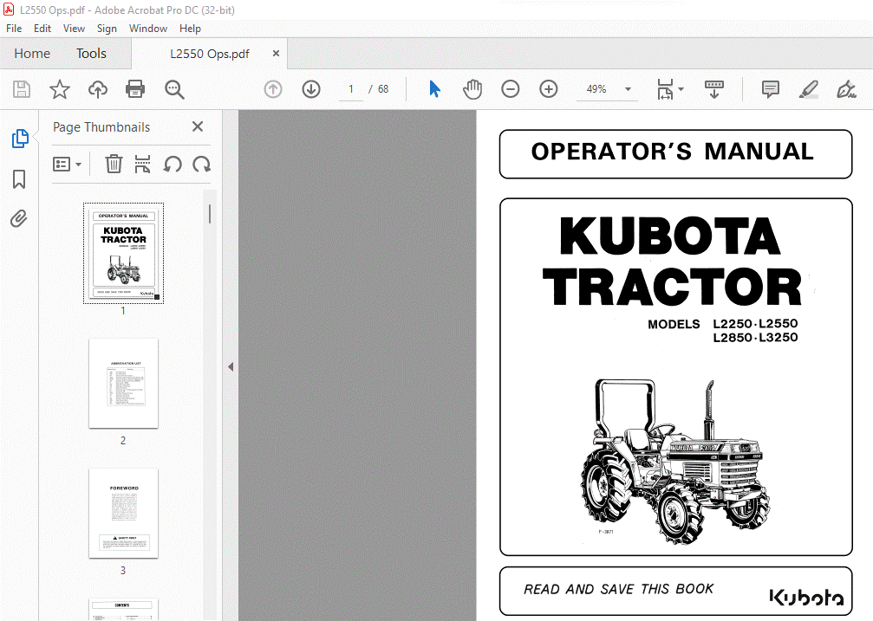Delete selected page with trash icon
This screenshot has width=873, height=621.
(x=114, y=165)
